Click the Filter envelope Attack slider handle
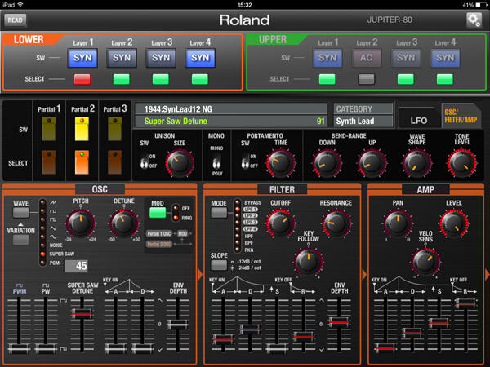The image size is (490, 367). point(223,339)
